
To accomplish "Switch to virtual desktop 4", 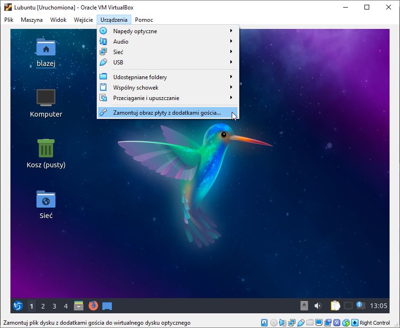I will [66, 306].
